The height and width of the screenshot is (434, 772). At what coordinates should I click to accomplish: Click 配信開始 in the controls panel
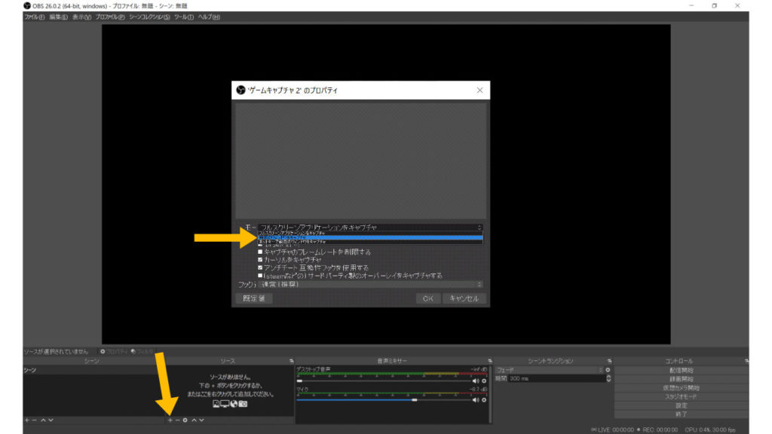681,370
